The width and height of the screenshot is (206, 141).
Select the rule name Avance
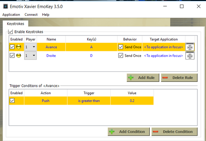51,47
